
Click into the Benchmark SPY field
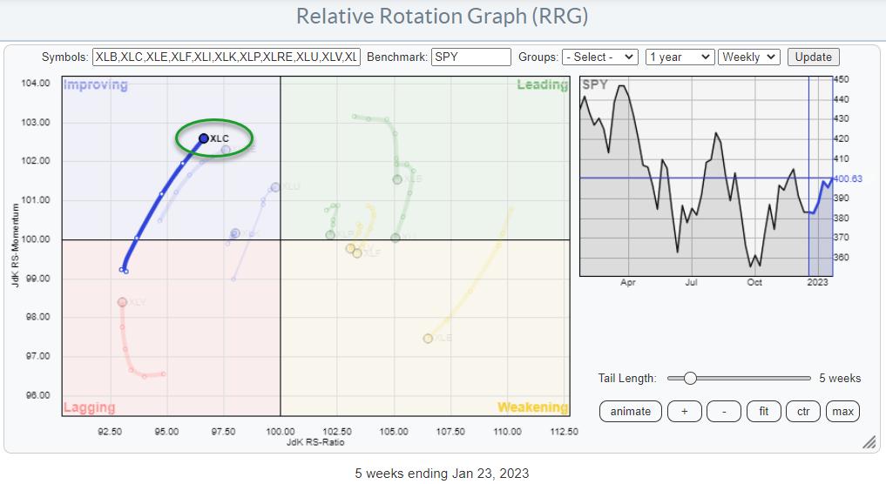coord(470,57)
